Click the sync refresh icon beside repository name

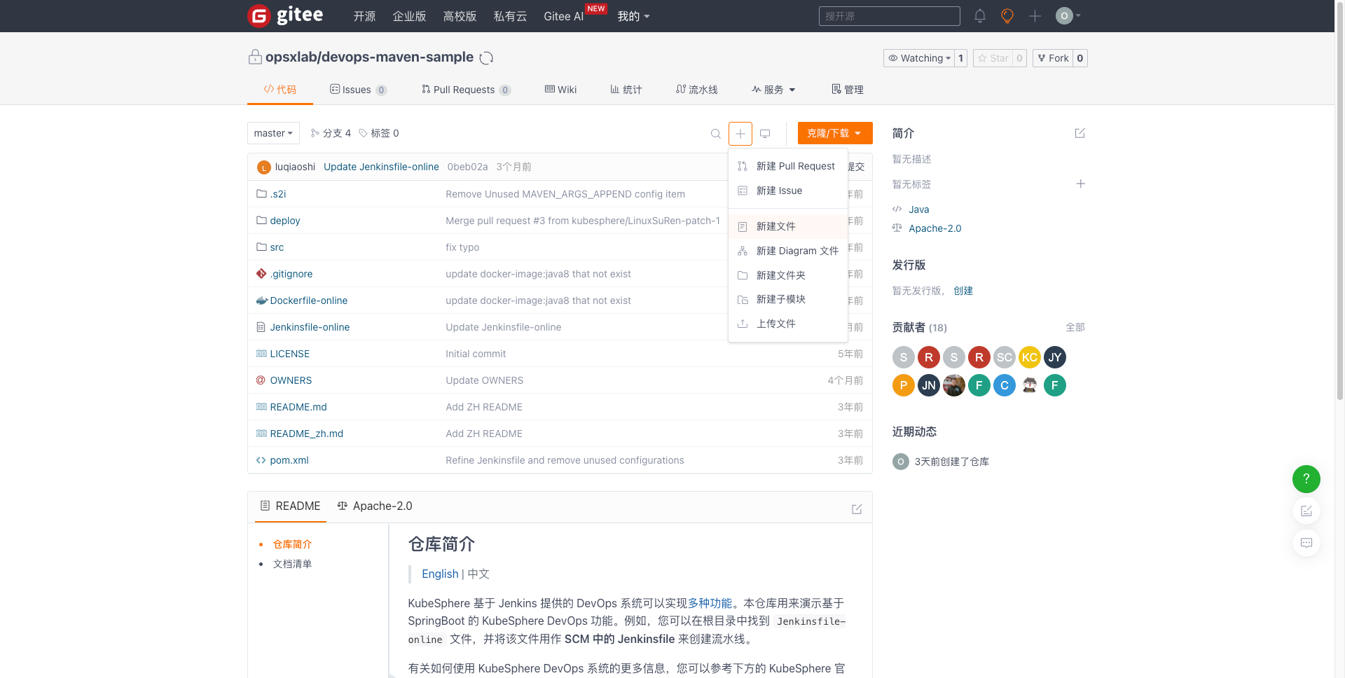[x=487, y=58]
